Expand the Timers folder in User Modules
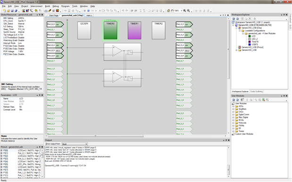The image size is (292, 182). click(233, 131)
